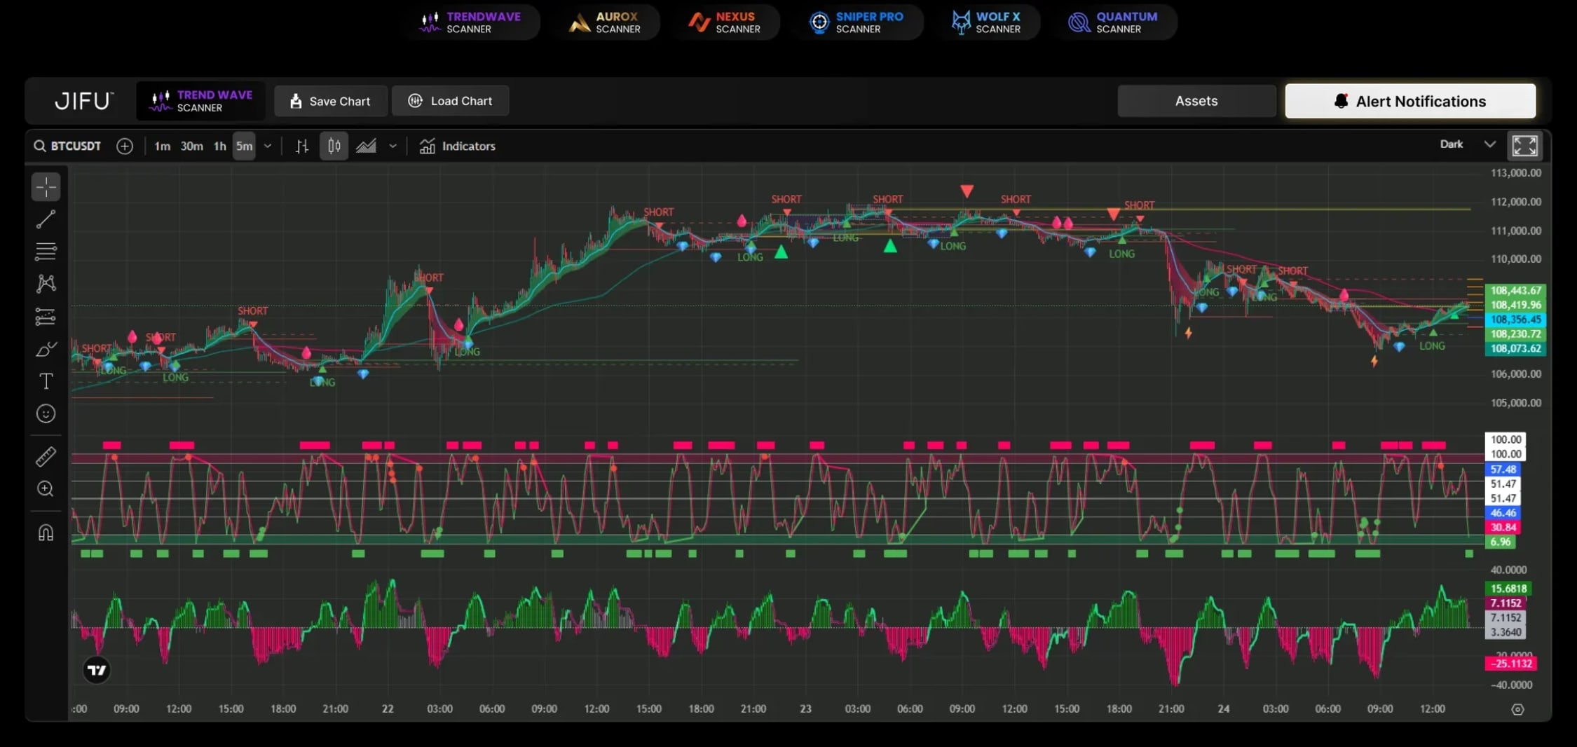This screenshot has height=747, width=1577.
Task: Click the 108,356.45 current price label
Action: (x=1515, y=320)
